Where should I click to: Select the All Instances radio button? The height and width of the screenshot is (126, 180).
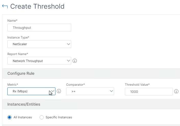[x=9, y=117]
